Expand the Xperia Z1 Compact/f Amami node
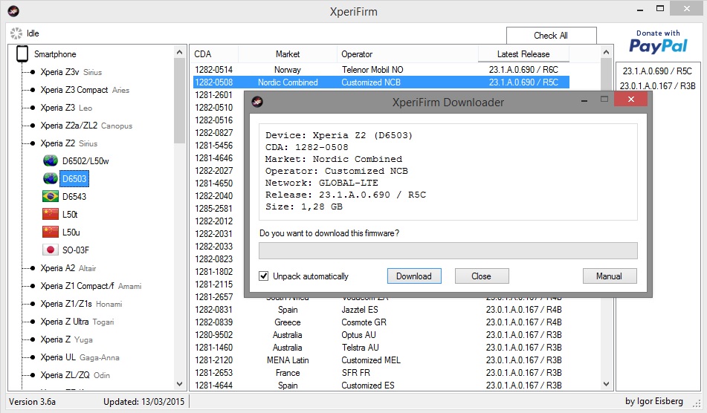The height and width of the screenshot is (413, 707). [x=32, y=286]
